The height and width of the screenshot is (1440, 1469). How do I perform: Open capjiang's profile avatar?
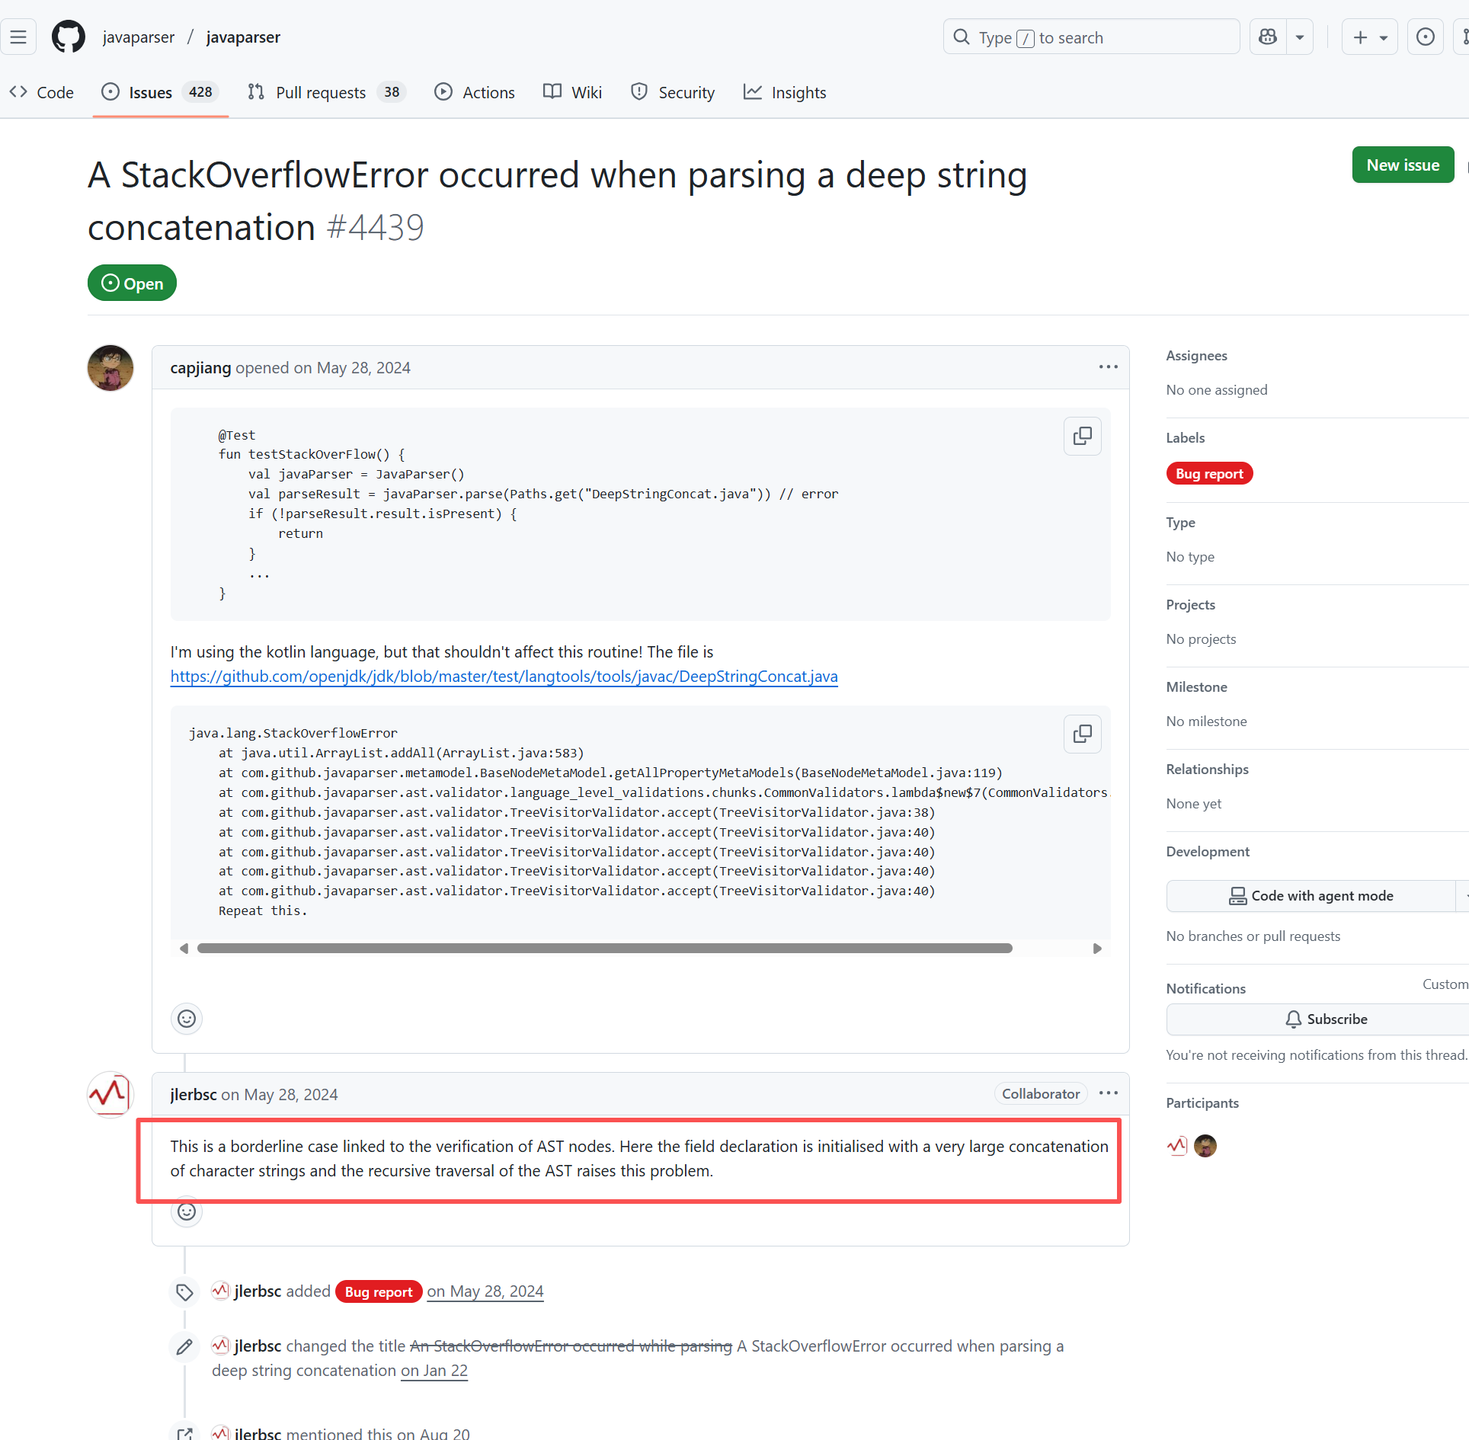pyautogui.click(x=110, y=368)
